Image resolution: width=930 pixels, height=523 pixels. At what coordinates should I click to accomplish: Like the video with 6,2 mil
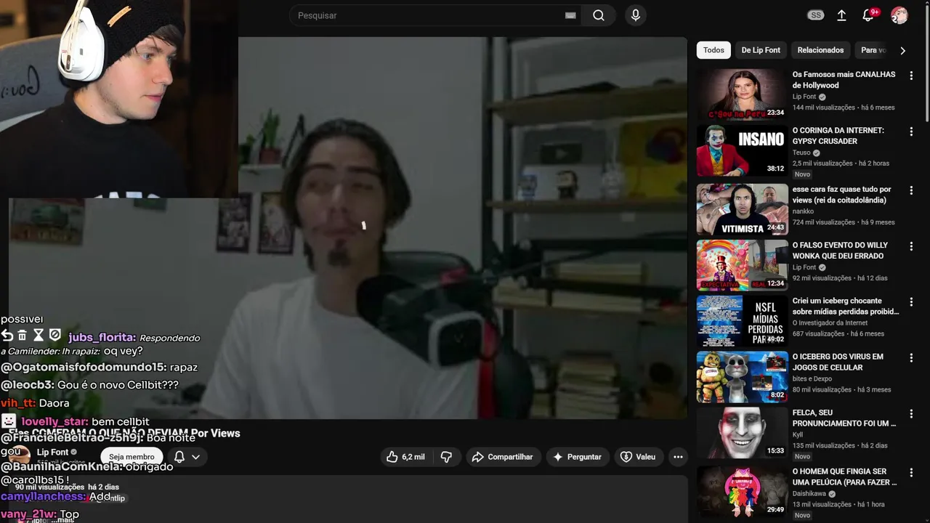tap(405, 457)
